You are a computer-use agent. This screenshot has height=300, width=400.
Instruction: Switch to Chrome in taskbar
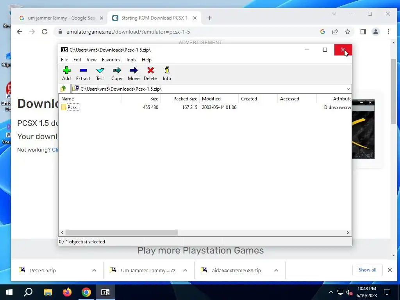click(86, 292)
